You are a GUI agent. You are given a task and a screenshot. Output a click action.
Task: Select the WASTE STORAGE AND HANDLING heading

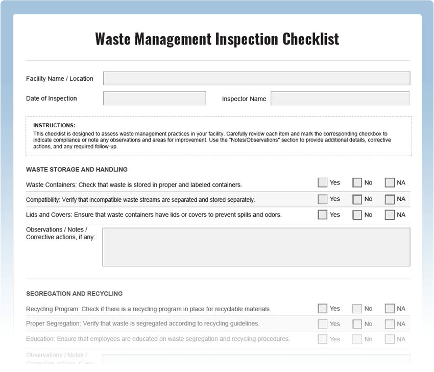tap(77, 170)
